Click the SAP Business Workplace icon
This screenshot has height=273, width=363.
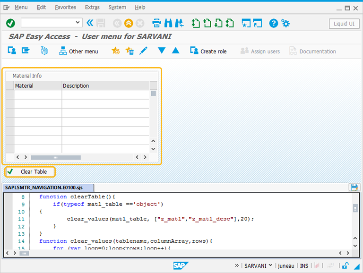coord(44,51)
